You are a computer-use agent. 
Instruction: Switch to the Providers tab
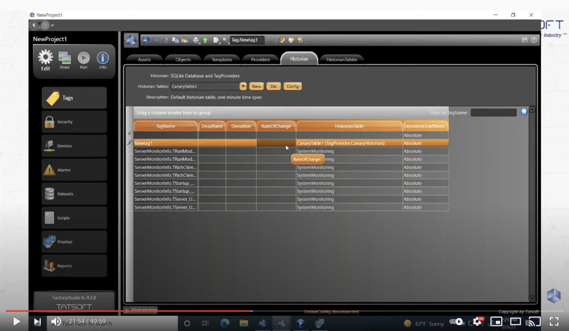tap(260, 60)
